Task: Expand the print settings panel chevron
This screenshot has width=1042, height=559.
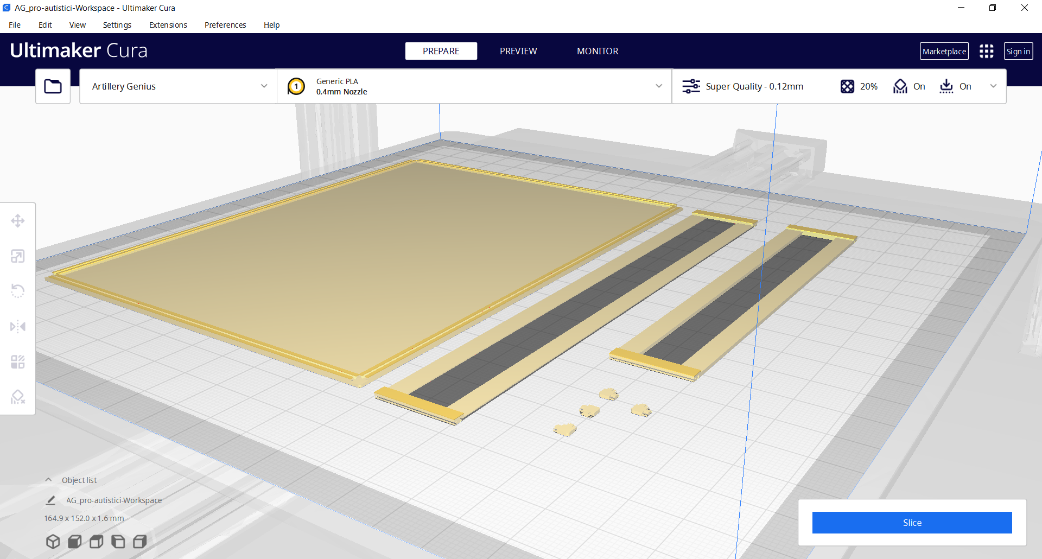Action: click(x=993, y=86)
